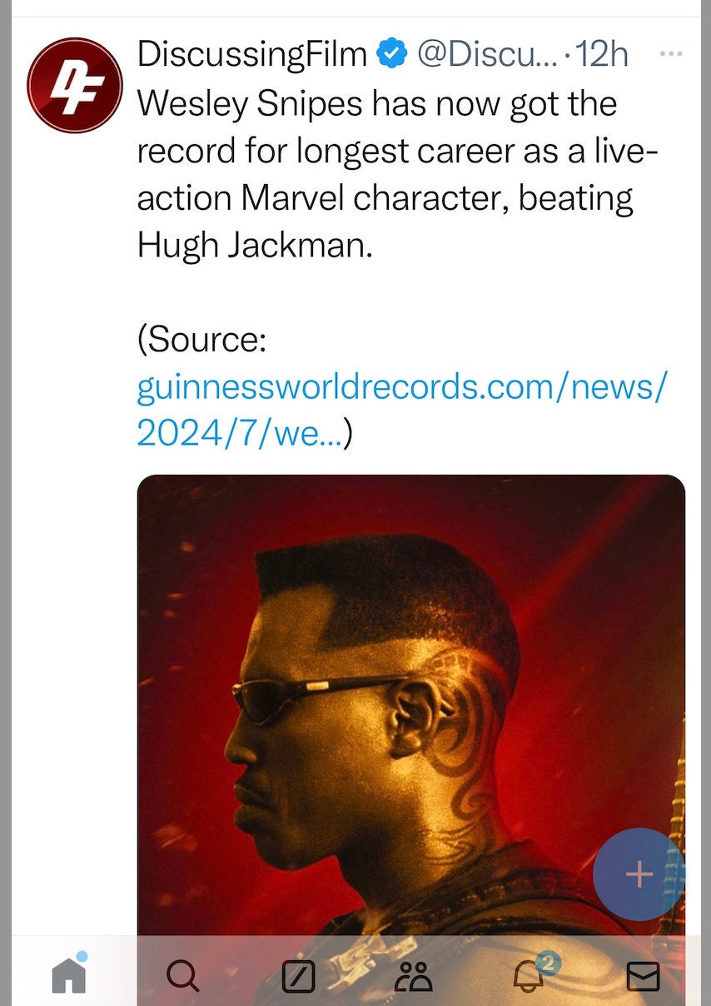Open the three-dot tweet options menu
The image size is (711, 1006).
670,54
